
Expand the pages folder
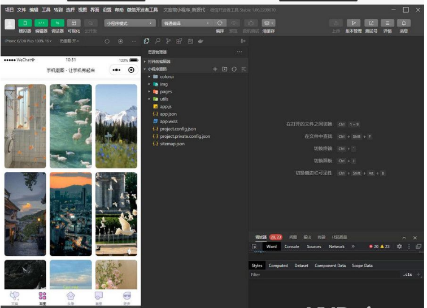pyautogui.click(x=165, y=92)
